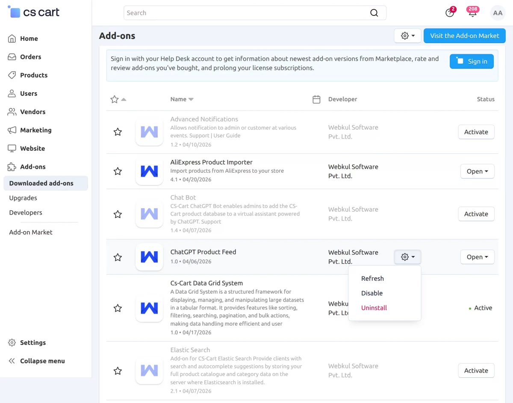This screenshot has height=403, width=513.
Task: Favorite the Elastic Search add-on star
Action: pyautogui.click(x=118, y=371)
